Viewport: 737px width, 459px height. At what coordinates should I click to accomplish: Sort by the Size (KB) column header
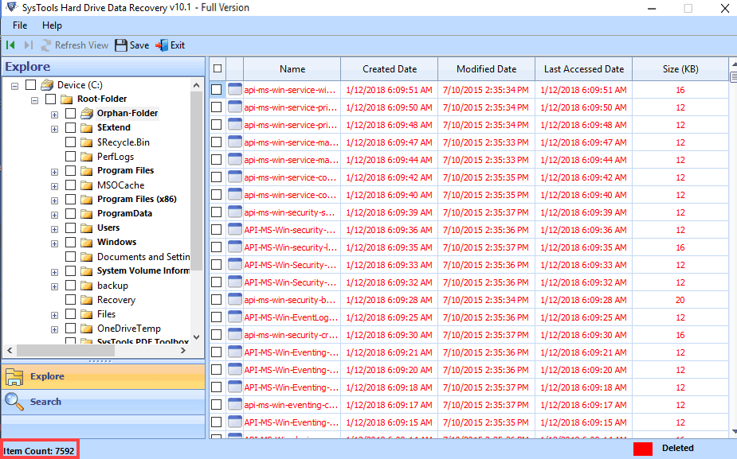tap(680, 68)
